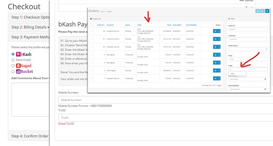View order 2 with the eye icon
Screen dimensions: 273x146
point(215,70)
